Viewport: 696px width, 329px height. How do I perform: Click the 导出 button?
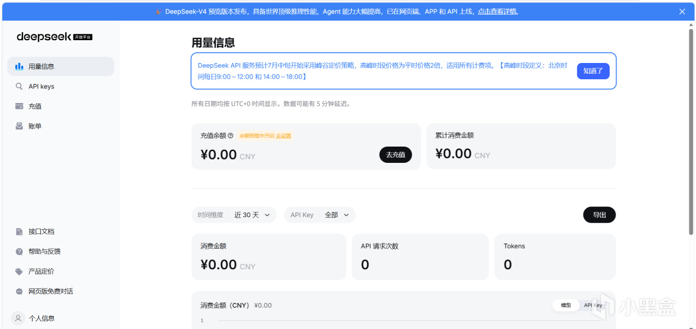click(599, 215)
